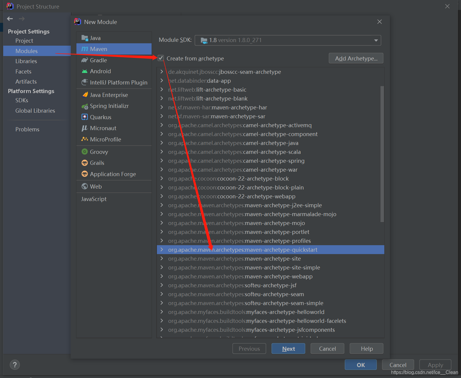This screenshot has width=461, height=378.
Task: Open Libraries settings
Action: 26,61
